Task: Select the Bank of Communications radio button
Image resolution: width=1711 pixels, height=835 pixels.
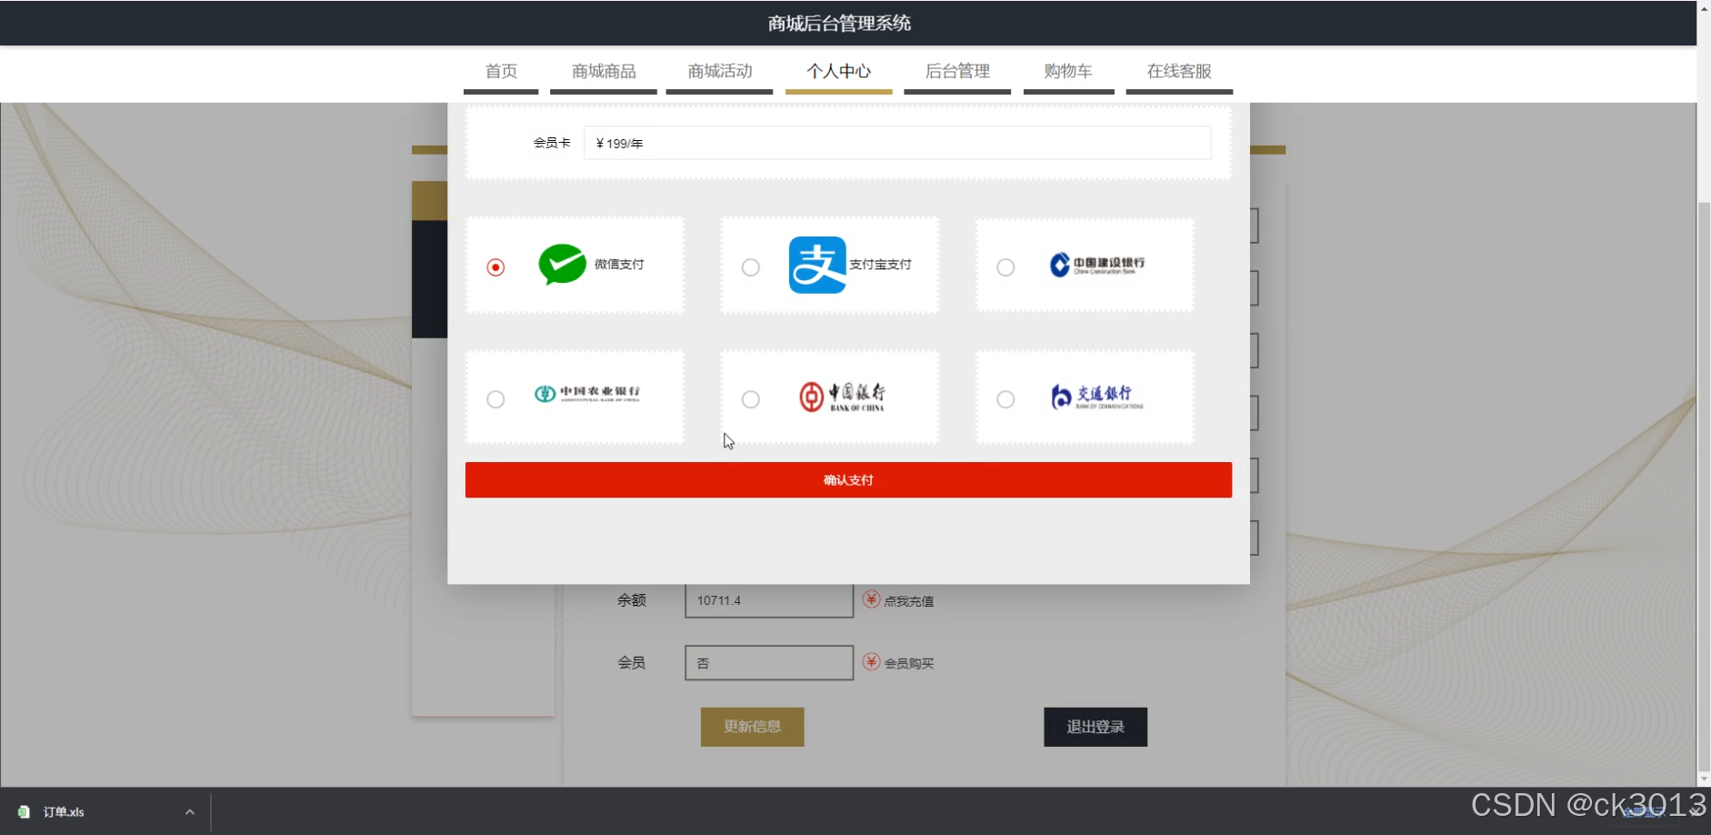Action: click(1006, 399)
